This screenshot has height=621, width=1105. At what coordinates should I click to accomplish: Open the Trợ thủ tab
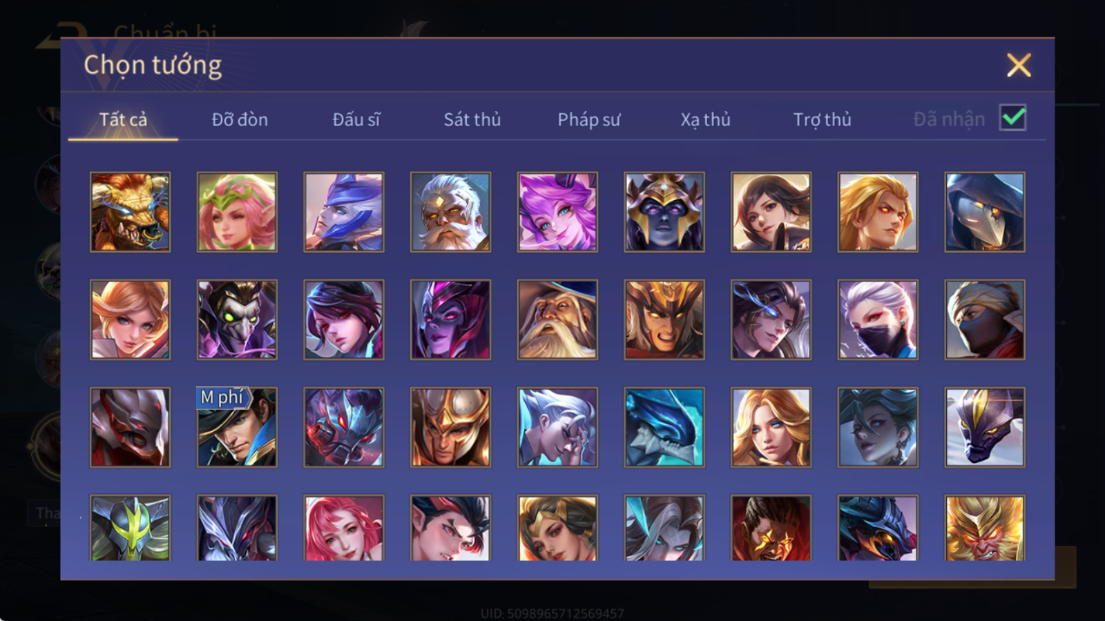pyautogui.click(x=822, y=119)
